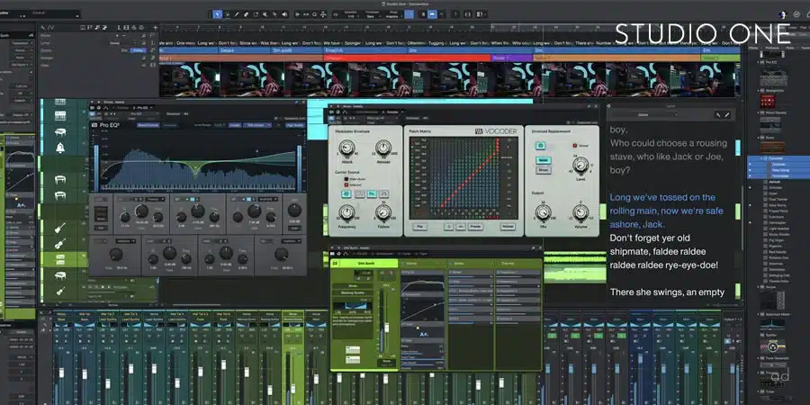
Task: Click the arrow tool icon in Lyrics panel
Action: (x=718, y=114)
